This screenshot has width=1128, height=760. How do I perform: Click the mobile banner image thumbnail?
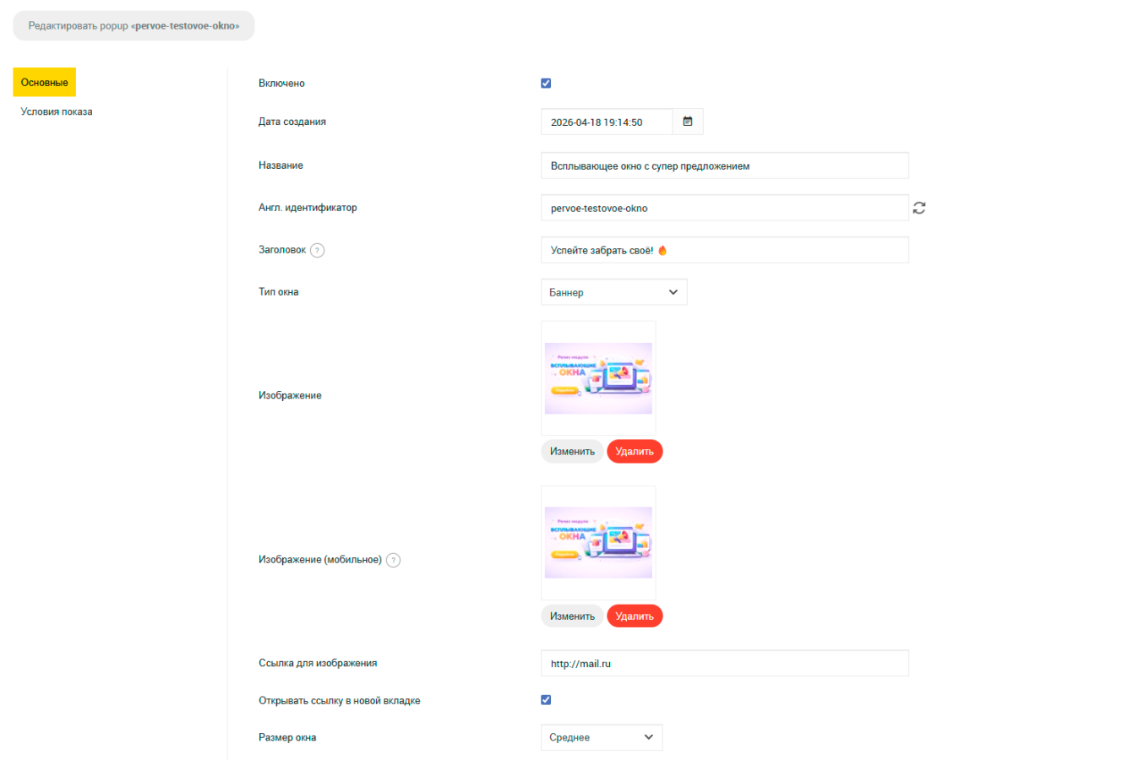[598, 542]
